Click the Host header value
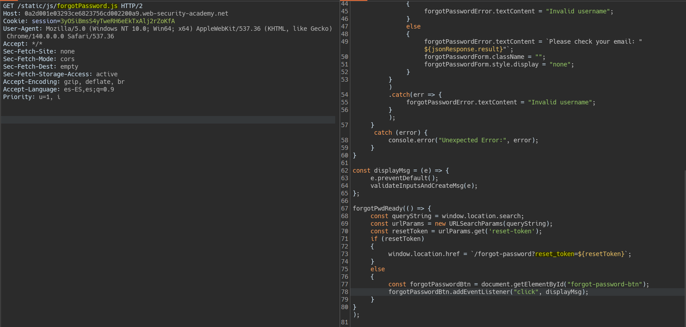Viewport: 686px width, 327px height. 126,13
